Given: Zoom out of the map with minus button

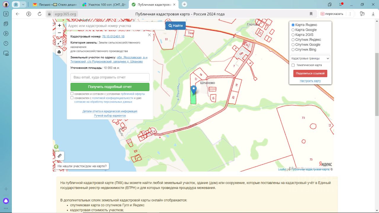Looking at the screenshot, I should coord(60,33).
